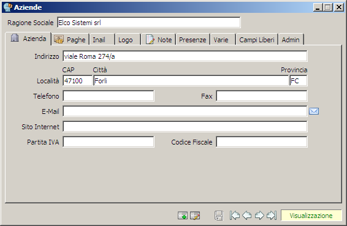Click the Telefono input field

(x=109, y=96)
